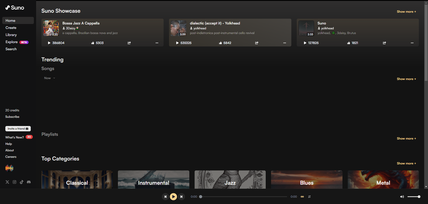
Task: Skip to the next track
Action: pos(181,197)
